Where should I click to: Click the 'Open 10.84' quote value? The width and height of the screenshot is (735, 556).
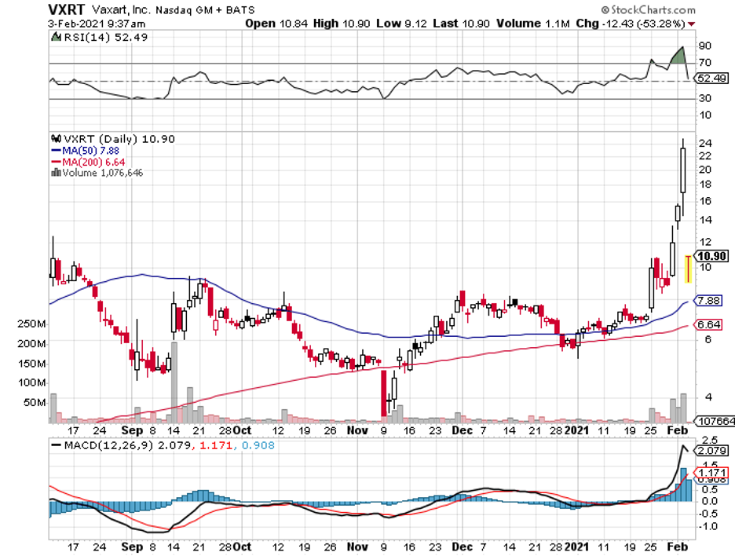276,24
